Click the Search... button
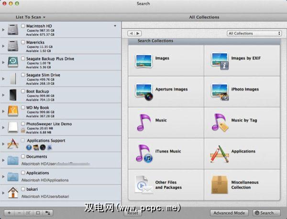This screenshot has width=287, height=219. [x=266, y=213]
